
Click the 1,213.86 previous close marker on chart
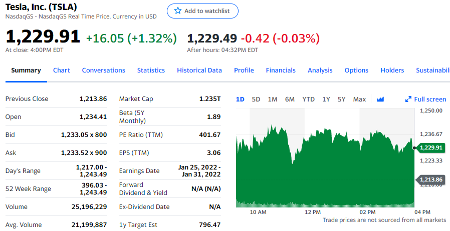click(430, 179)
